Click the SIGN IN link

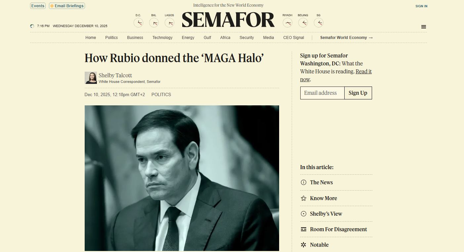[421, 6]
